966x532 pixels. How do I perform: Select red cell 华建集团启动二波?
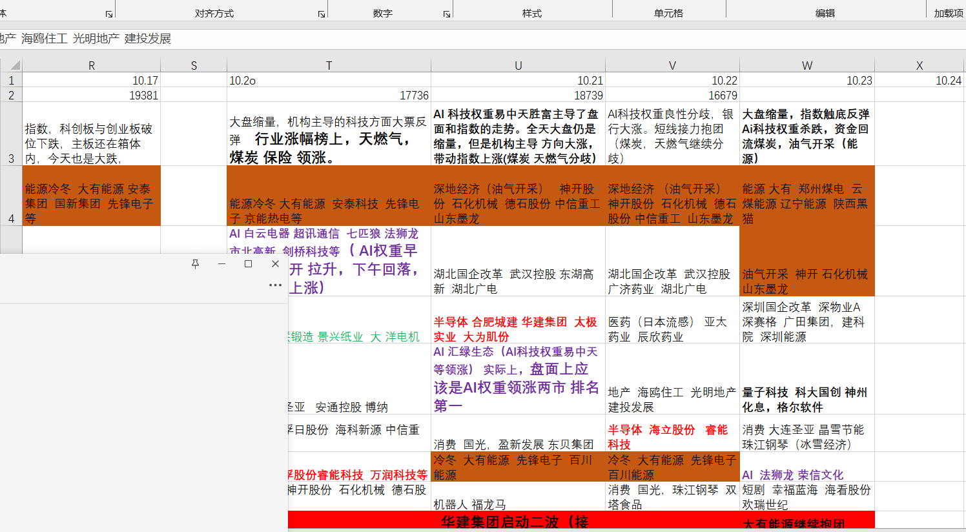[x=514, y=522]
